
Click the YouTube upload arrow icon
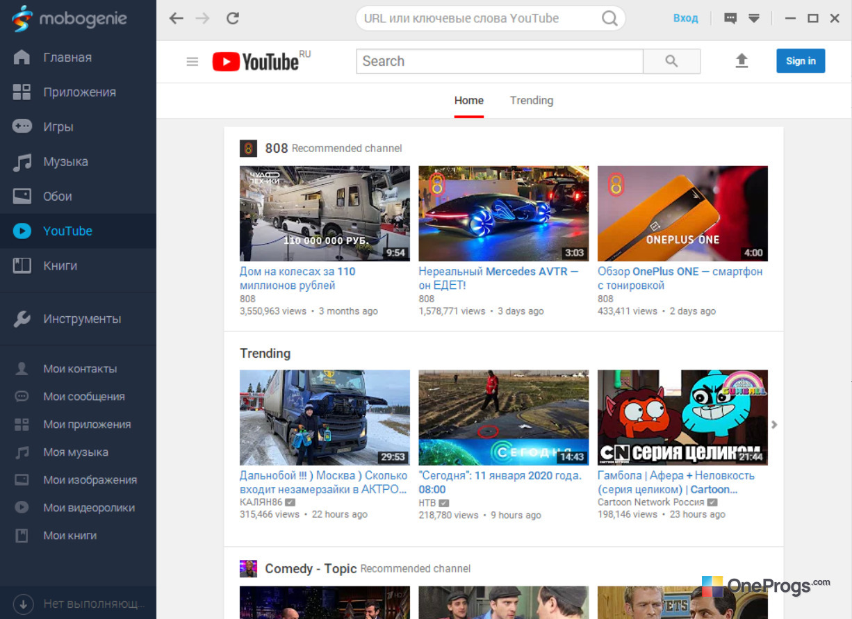[x=742, y=61]
